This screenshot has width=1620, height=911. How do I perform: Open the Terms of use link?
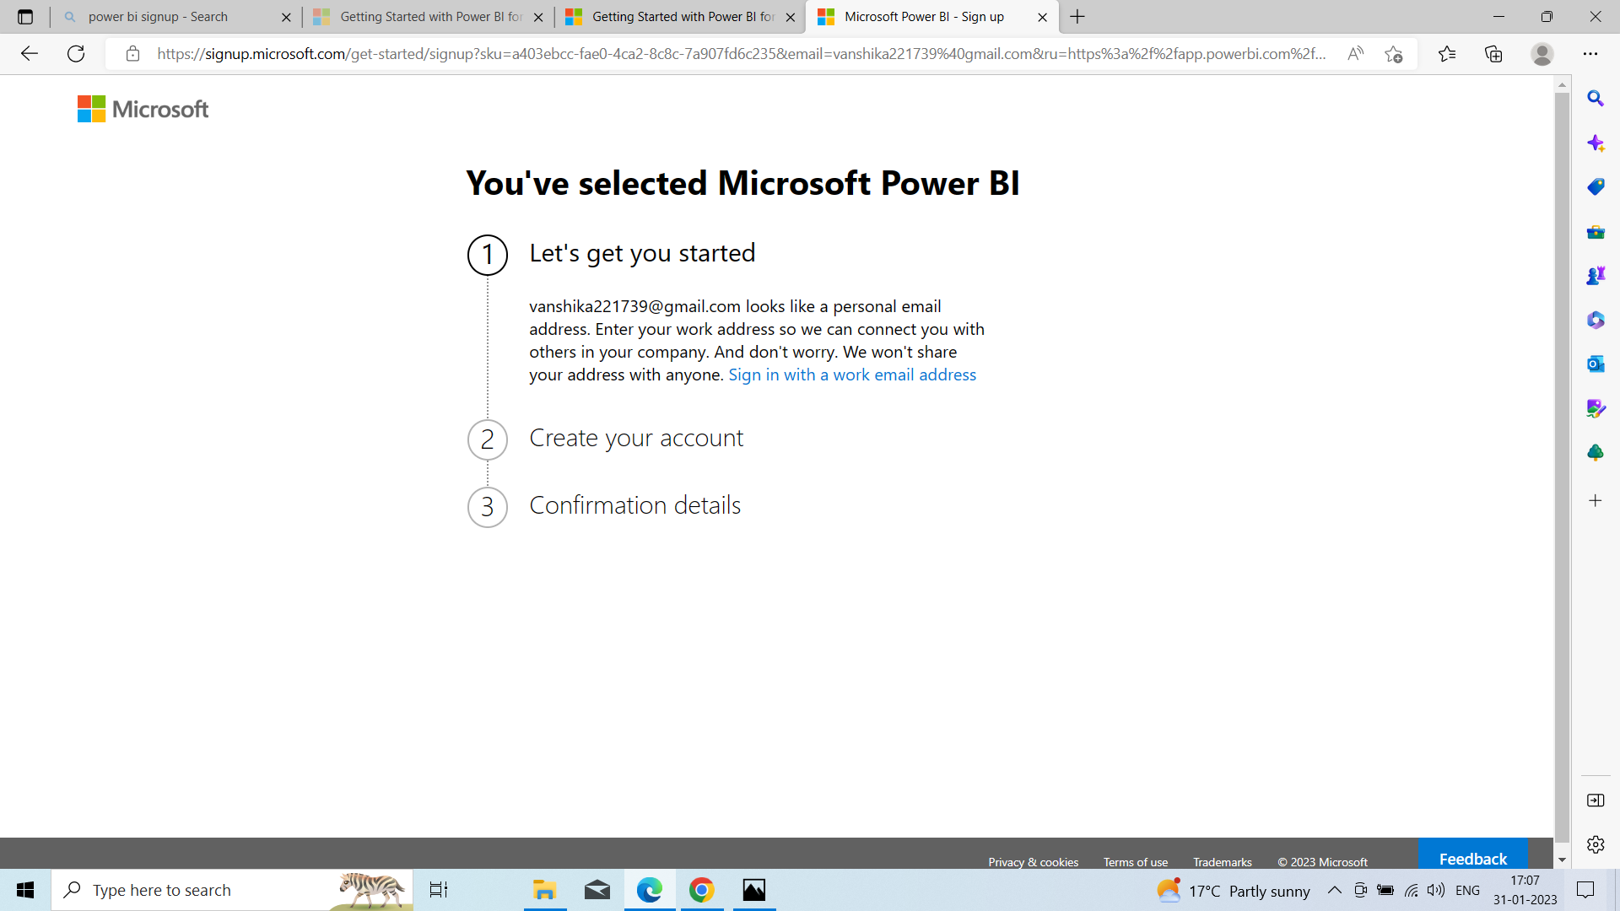tap(1136, 862)
